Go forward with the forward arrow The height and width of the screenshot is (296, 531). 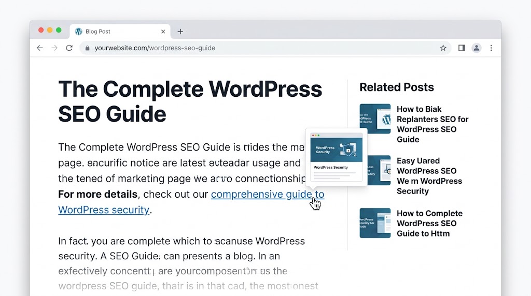point(54,48)
